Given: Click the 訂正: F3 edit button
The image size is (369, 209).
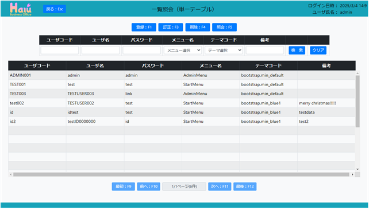Looking at the screenshot, I should (171, 27).
